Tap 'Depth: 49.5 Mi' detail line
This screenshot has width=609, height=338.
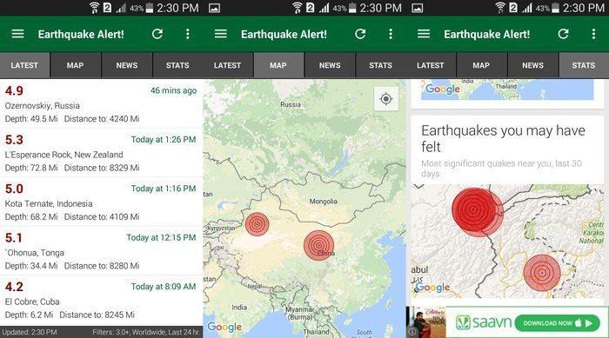coord(31,119)
